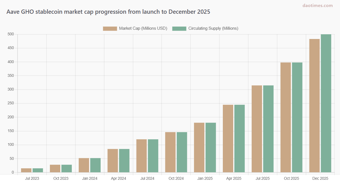Toggle the Circulating Supply (Millions) legend label
The image size is (340, 182).
[x=213, y=28]
